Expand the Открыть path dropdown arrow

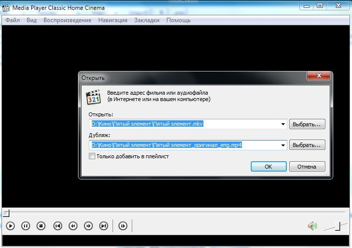pyautogui.click(x=283, y=124)
